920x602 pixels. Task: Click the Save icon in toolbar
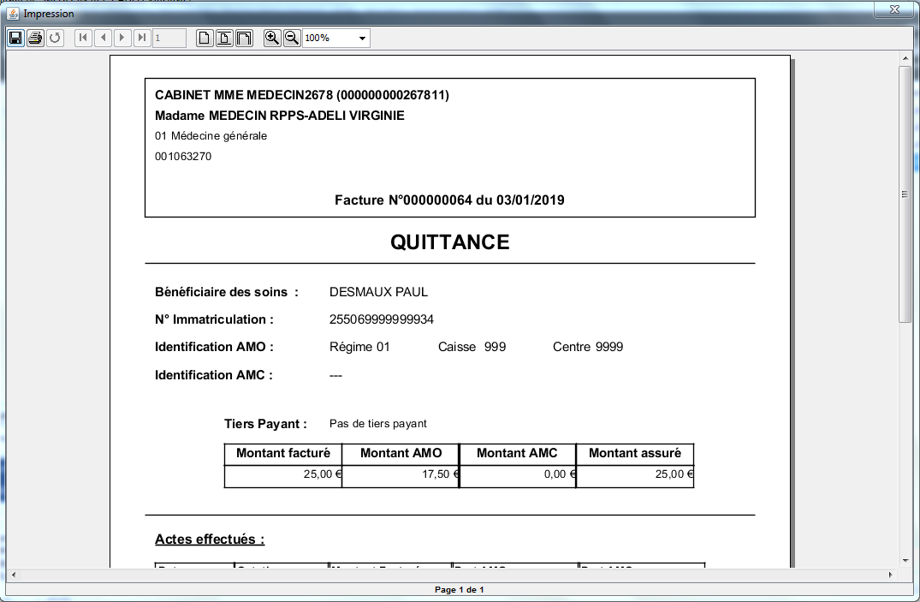point(15,38)
